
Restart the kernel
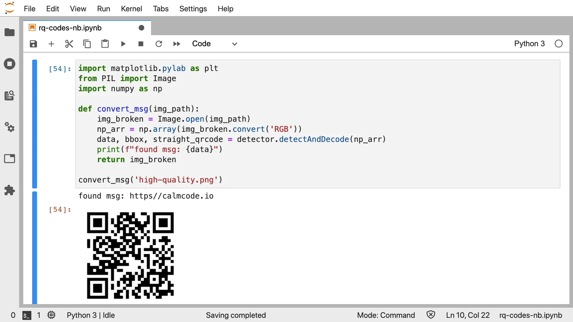click(159, 44)
